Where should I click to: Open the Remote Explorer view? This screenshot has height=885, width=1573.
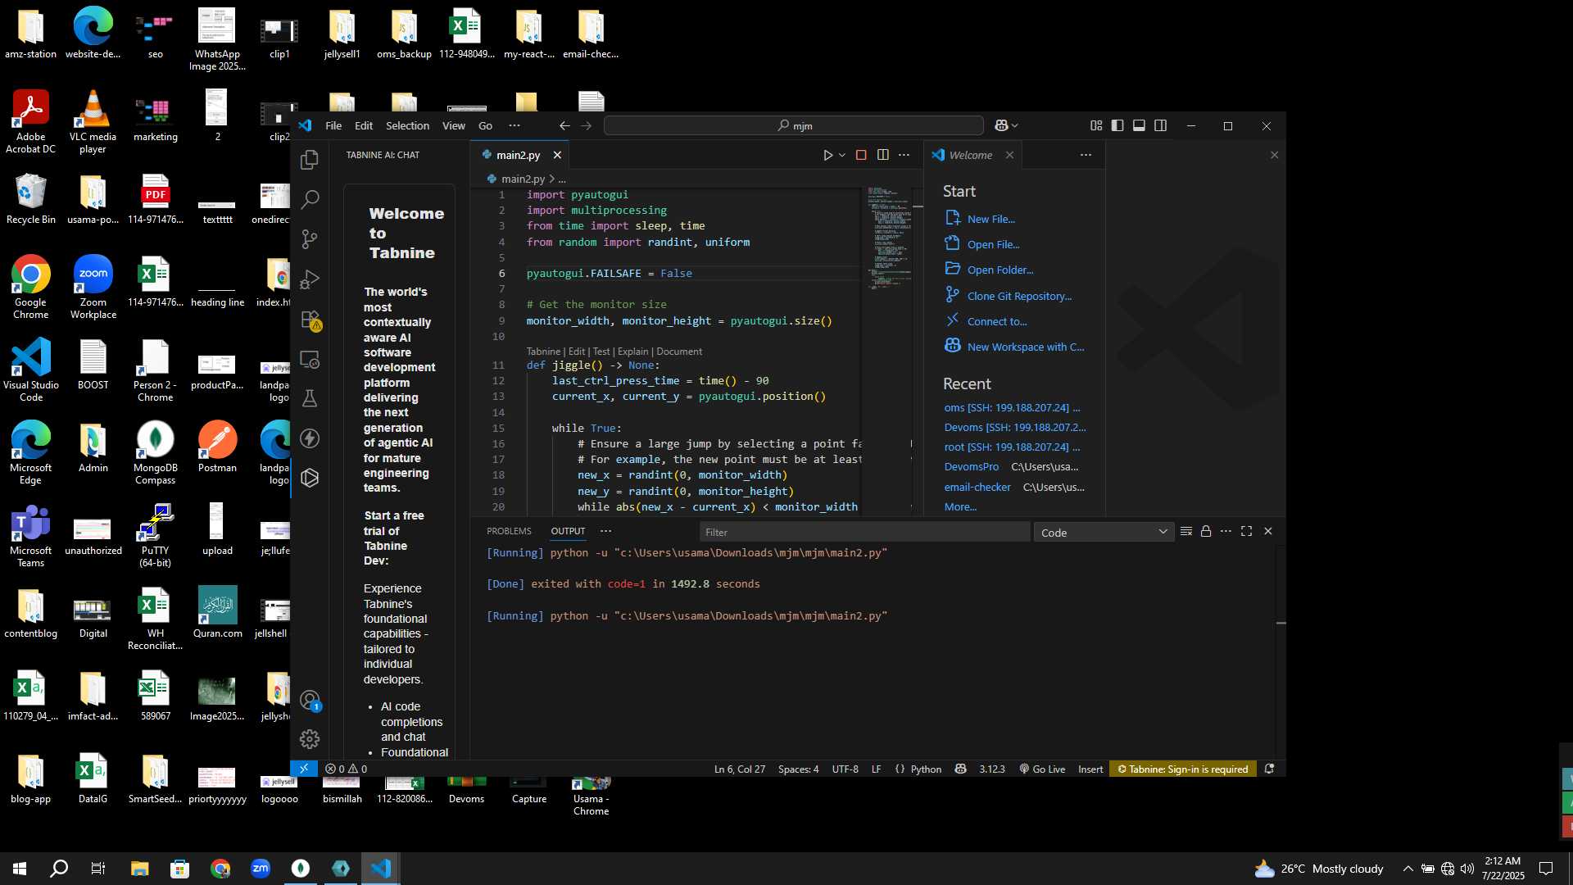coord(310,359)
